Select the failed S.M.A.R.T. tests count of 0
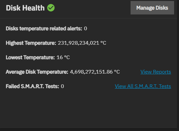The width and height of the screenshot is (179, 131). (x=62, y=86)
